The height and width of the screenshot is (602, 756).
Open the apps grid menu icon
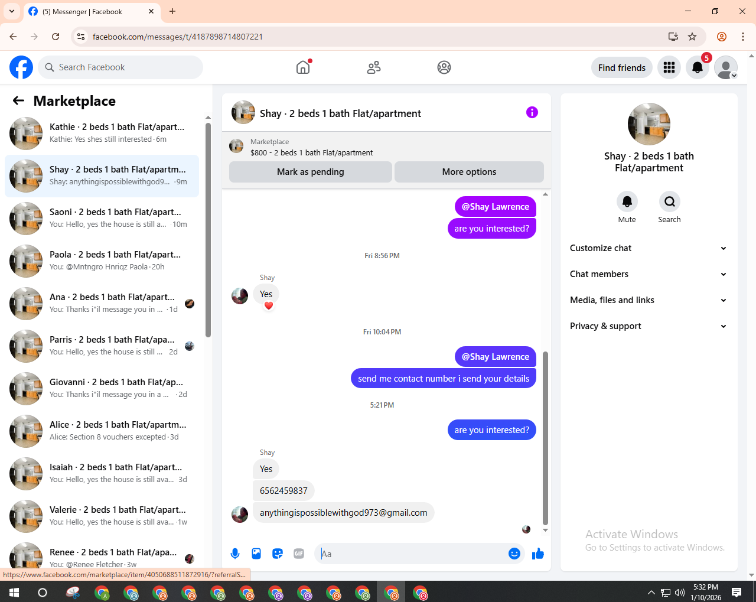point(669,67)
